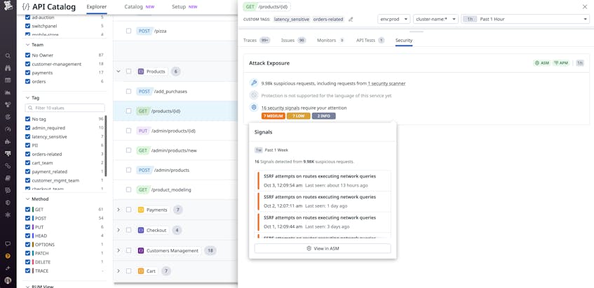
Task: Toggle the PII tag checkbox
Action: tap(27, 145)
